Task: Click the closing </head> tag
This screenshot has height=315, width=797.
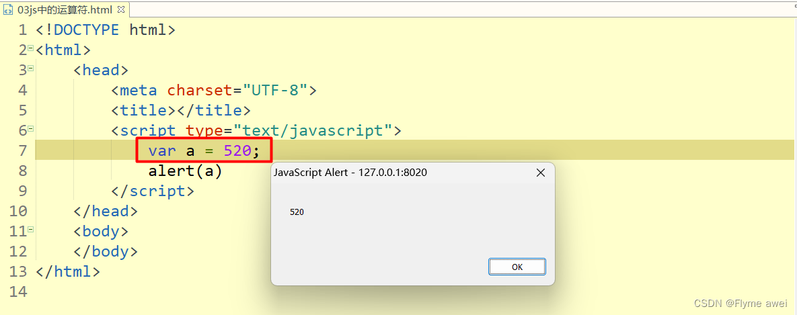Action: 106,211
